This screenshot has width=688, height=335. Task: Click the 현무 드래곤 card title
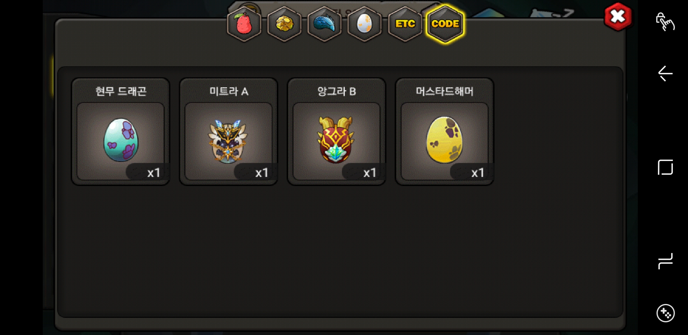pyautogui.click(x=121, y=91)
